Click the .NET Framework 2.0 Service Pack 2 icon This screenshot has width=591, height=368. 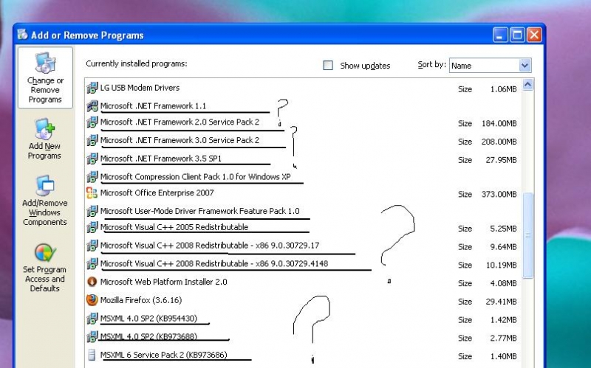click(x=92, y=122)
